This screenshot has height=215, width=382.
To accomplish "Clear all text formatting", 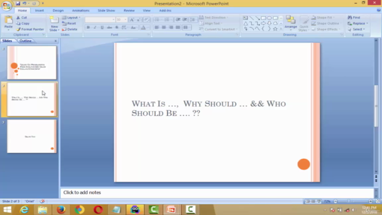I will click(146, 20).
